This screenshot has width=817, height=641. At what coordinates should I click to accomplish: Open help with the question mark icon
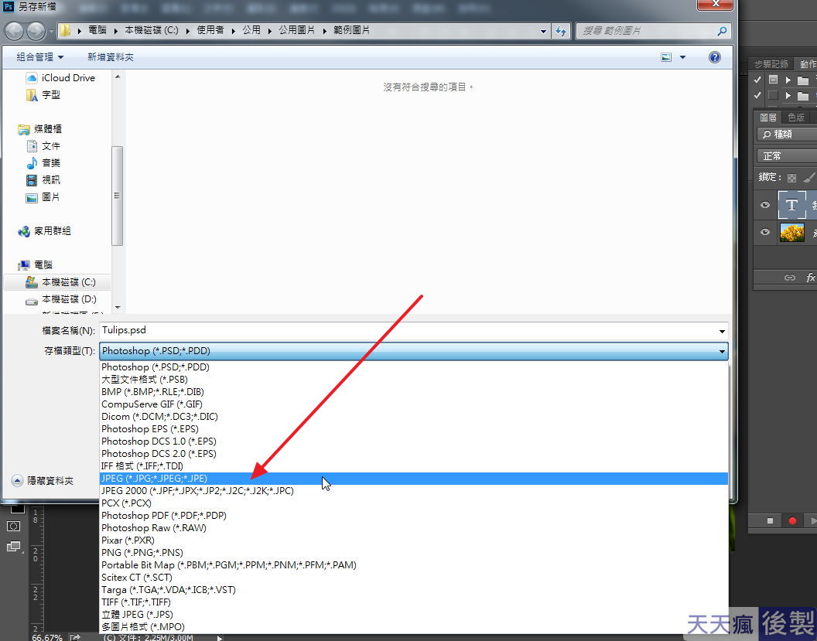[715, 57]
